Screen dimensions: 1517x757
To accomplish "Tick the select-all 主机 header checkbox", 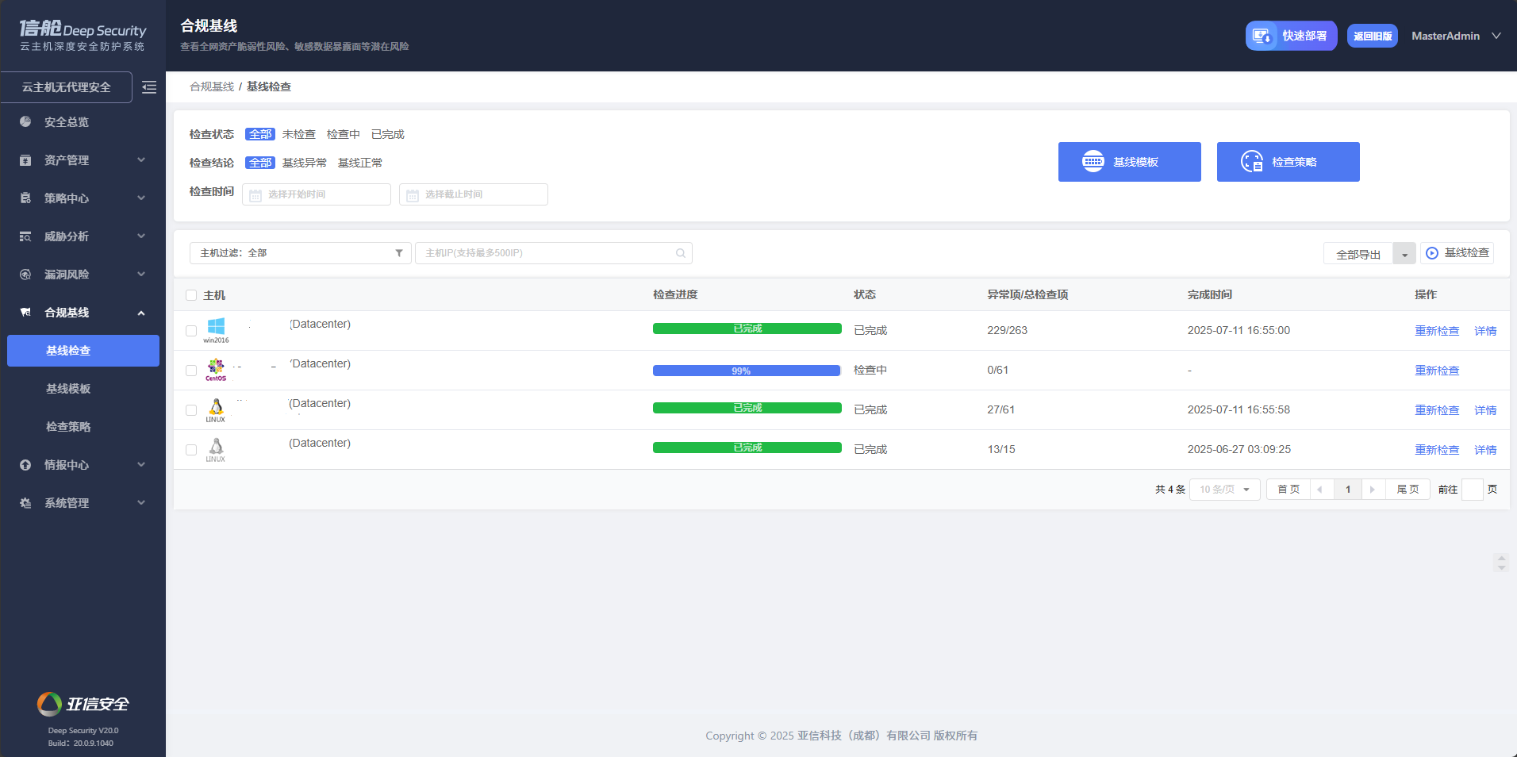I will 191,295.
